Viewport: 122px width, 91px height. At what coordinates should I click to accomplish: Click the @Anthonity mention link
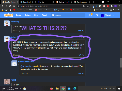[x=26, y=66]
